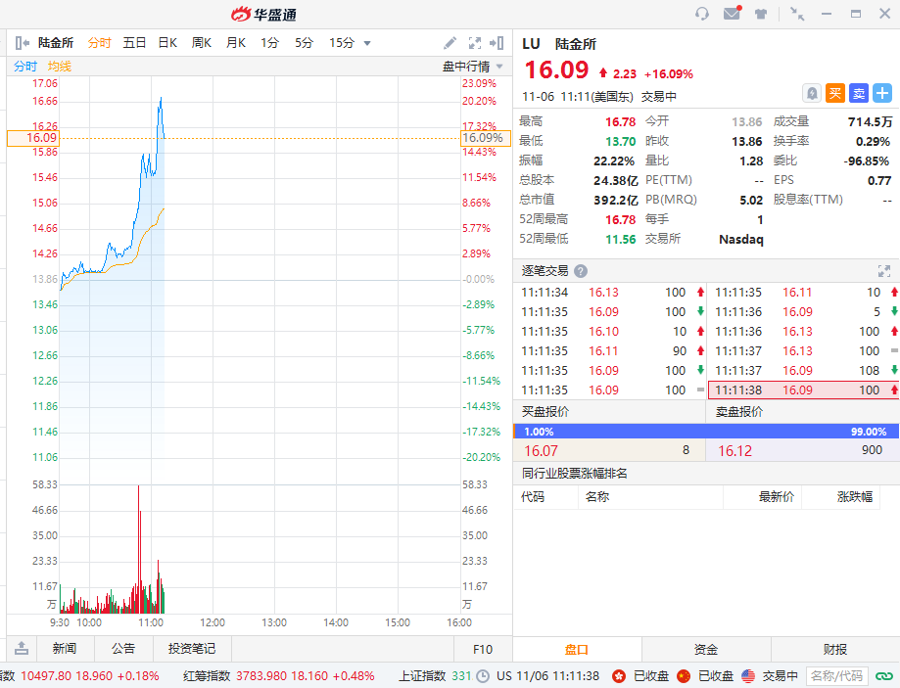Click the green connection link icon
Image resolution: width=900 pixels, height=688 pixels.
pos(884,676)
